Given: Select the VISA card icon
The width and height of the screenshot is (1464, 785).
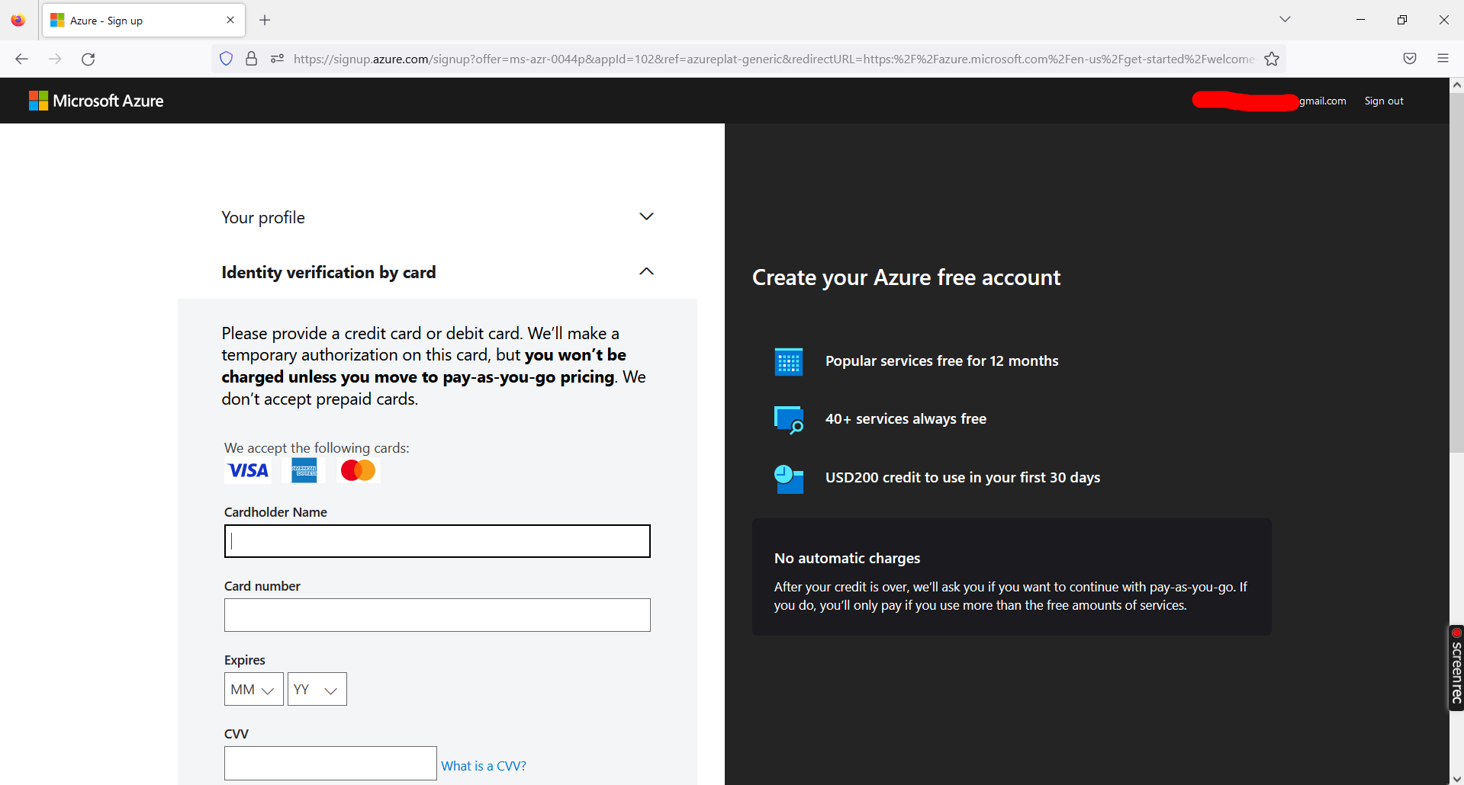Looking at the screenshot, I should click(247, 469).
